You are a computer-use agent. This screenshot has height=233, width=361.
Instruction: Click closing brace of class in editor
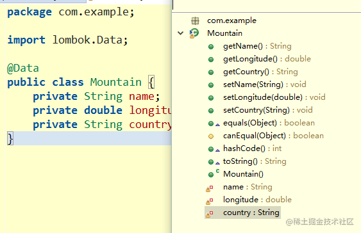click(x=10, y=138)
